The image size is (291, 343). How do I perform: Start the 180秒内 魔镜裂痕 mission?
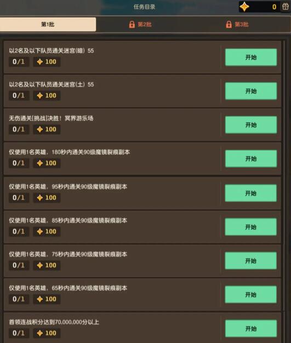click(x=251, y=158)
